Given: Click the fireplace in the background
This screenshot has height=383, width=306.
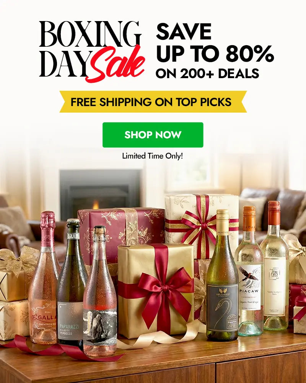Looking at the screenshot, I should [100, 191].
